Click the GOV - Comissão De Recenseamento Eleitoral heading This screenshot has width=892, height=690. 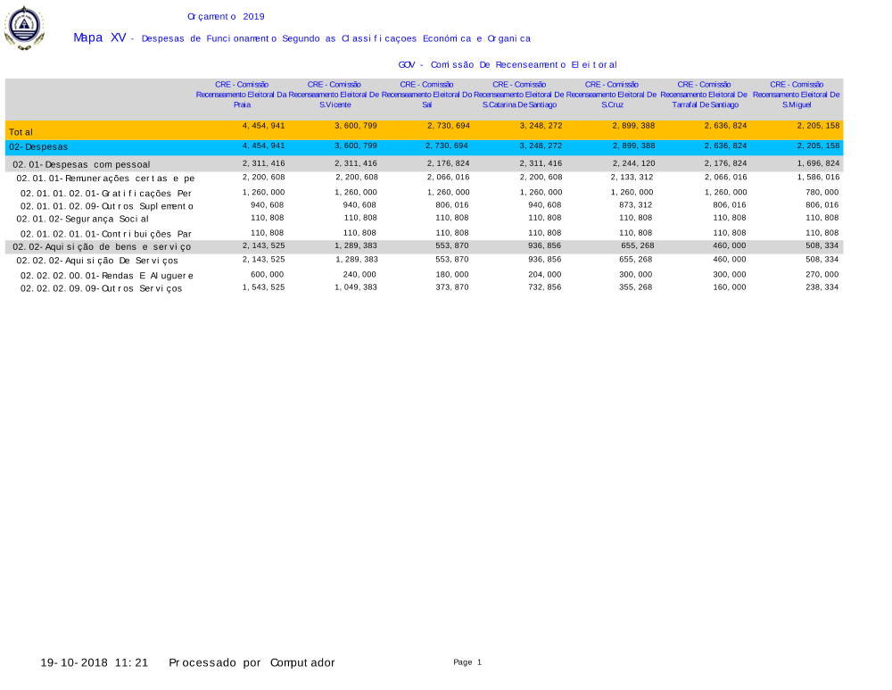click(508, 65)
